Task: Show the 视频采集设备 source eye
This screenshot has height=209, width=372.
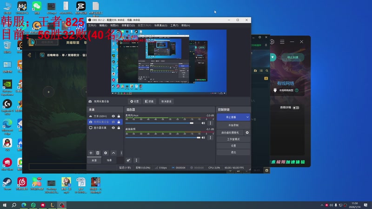Action: click(x=113, y=122)
